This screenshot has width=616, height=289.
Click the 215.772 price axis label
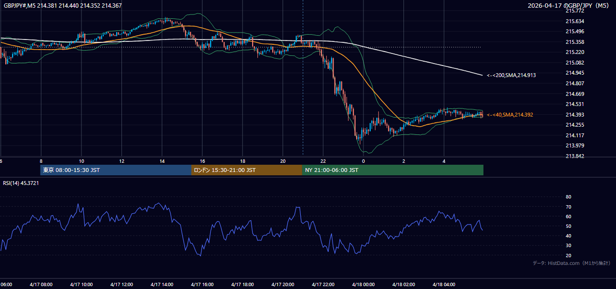(575, 11)
